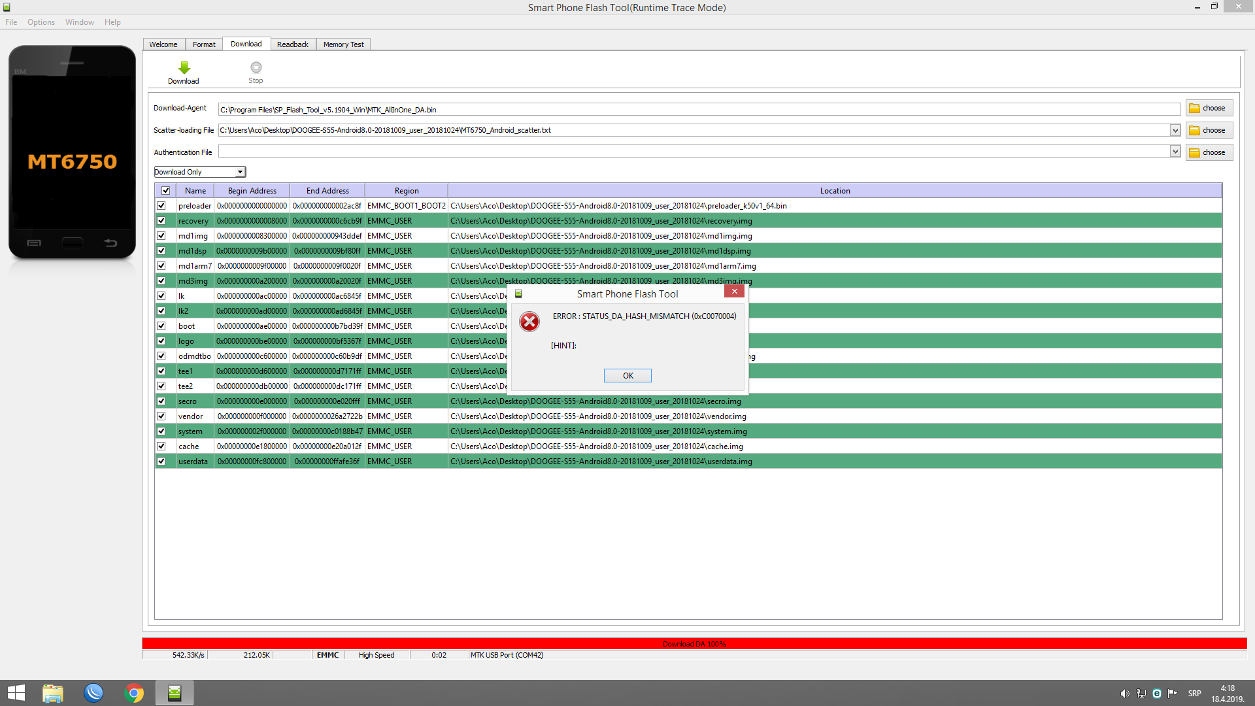Click EMMC_BOOT1_BOOT2 region cell
The height and width of the screenshot is (706, 1255).
407,206
